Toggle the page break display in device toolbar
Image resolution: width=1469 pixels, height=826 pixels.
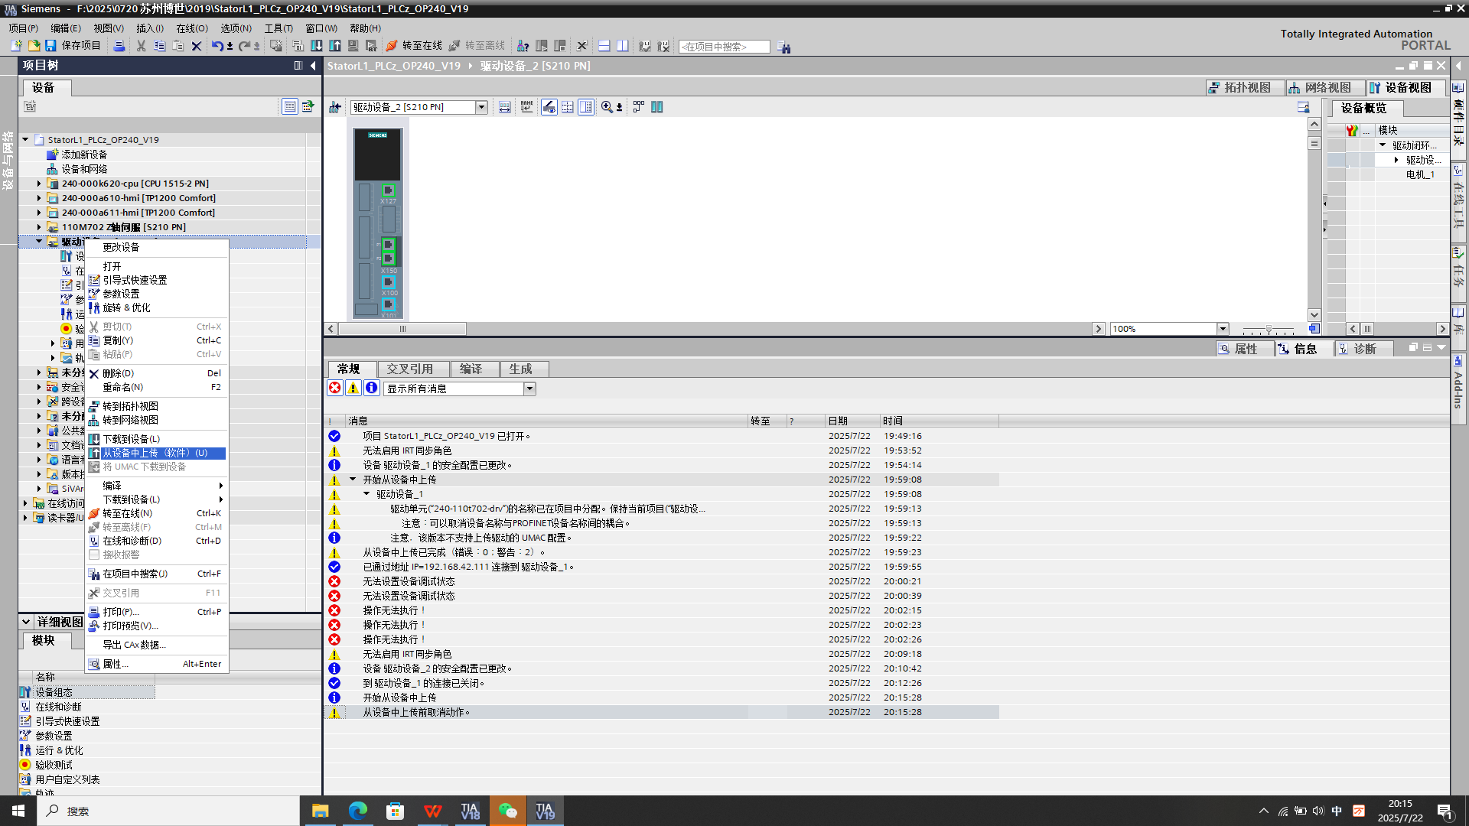coord(568,107)
